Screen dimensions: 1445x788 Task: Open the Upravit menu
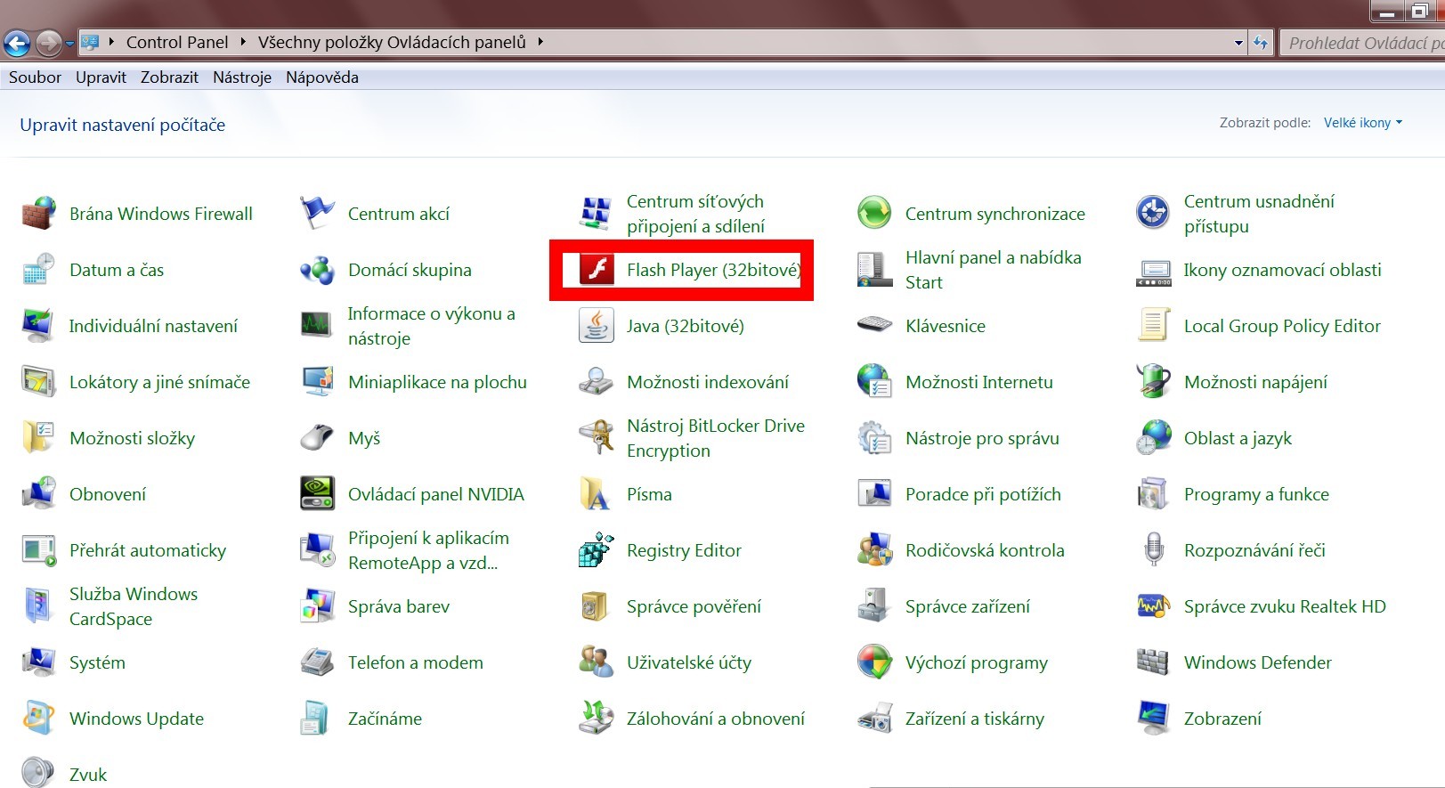pyautogui.click(x=101, y=77)
